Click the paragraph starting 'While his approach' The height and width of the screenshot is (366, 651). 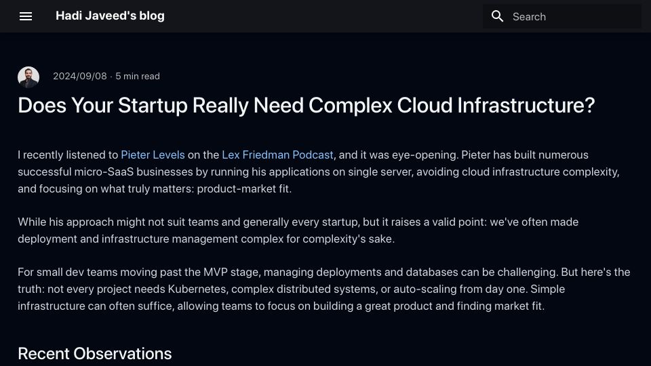pyautogui.click(x=298, y=230)
